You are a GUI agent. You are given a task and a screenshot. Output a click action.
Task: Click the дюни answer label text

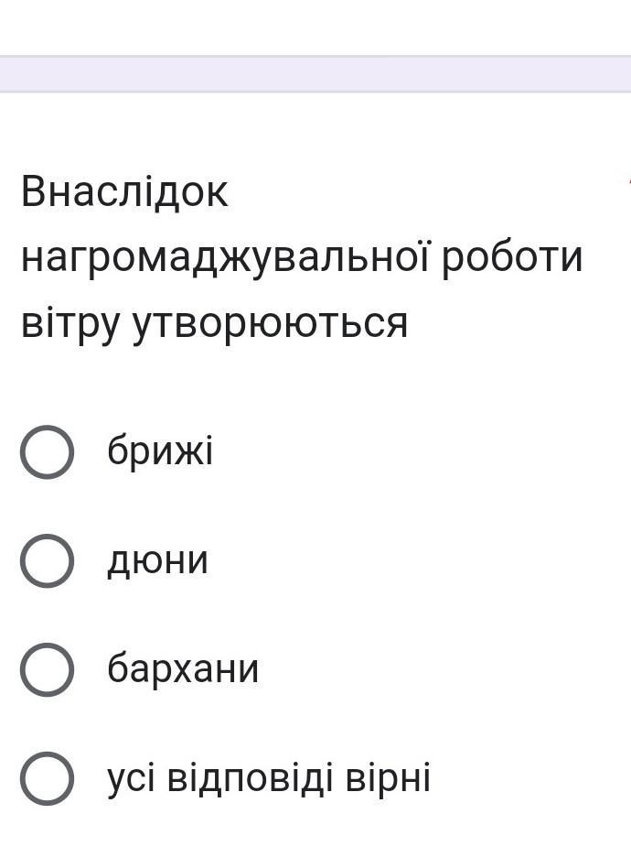pyautogui.click(x=157, y=560)
